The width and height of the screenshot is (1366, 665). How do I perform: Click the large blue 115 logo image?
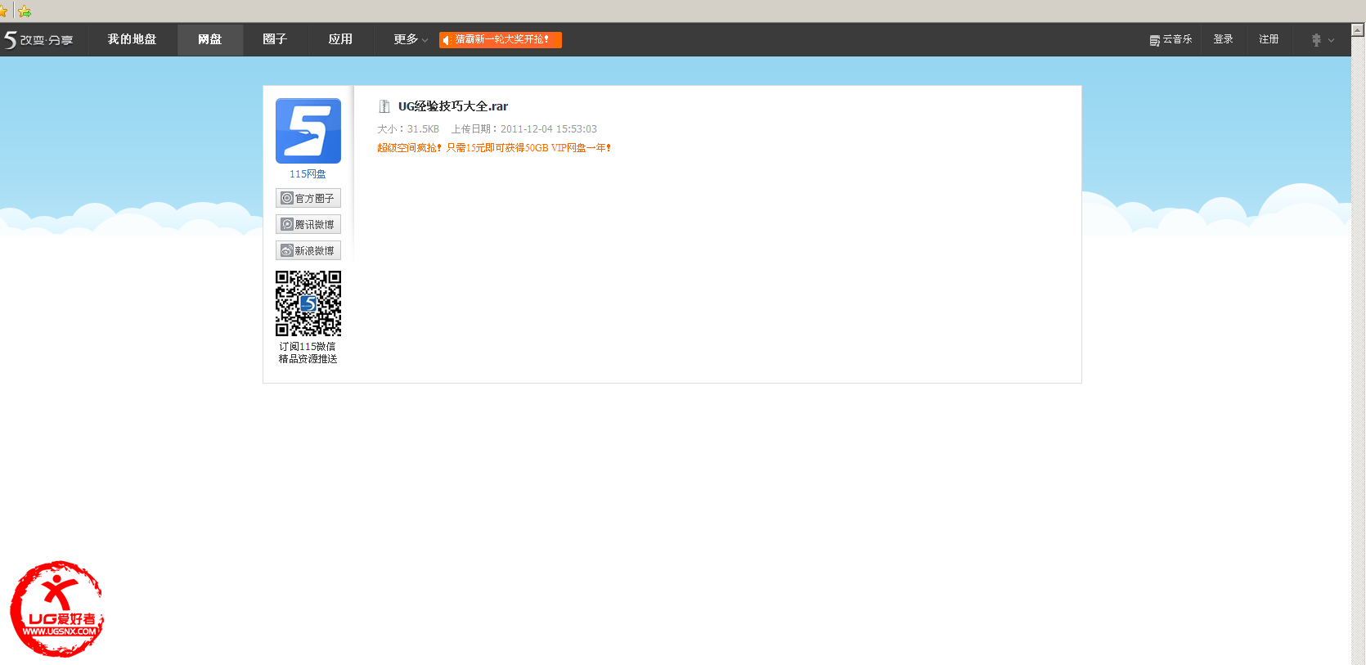308,131
